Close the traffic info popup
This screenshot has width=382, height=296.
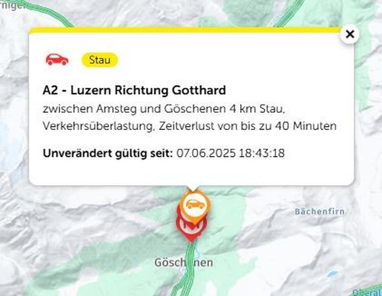point(350,34)
